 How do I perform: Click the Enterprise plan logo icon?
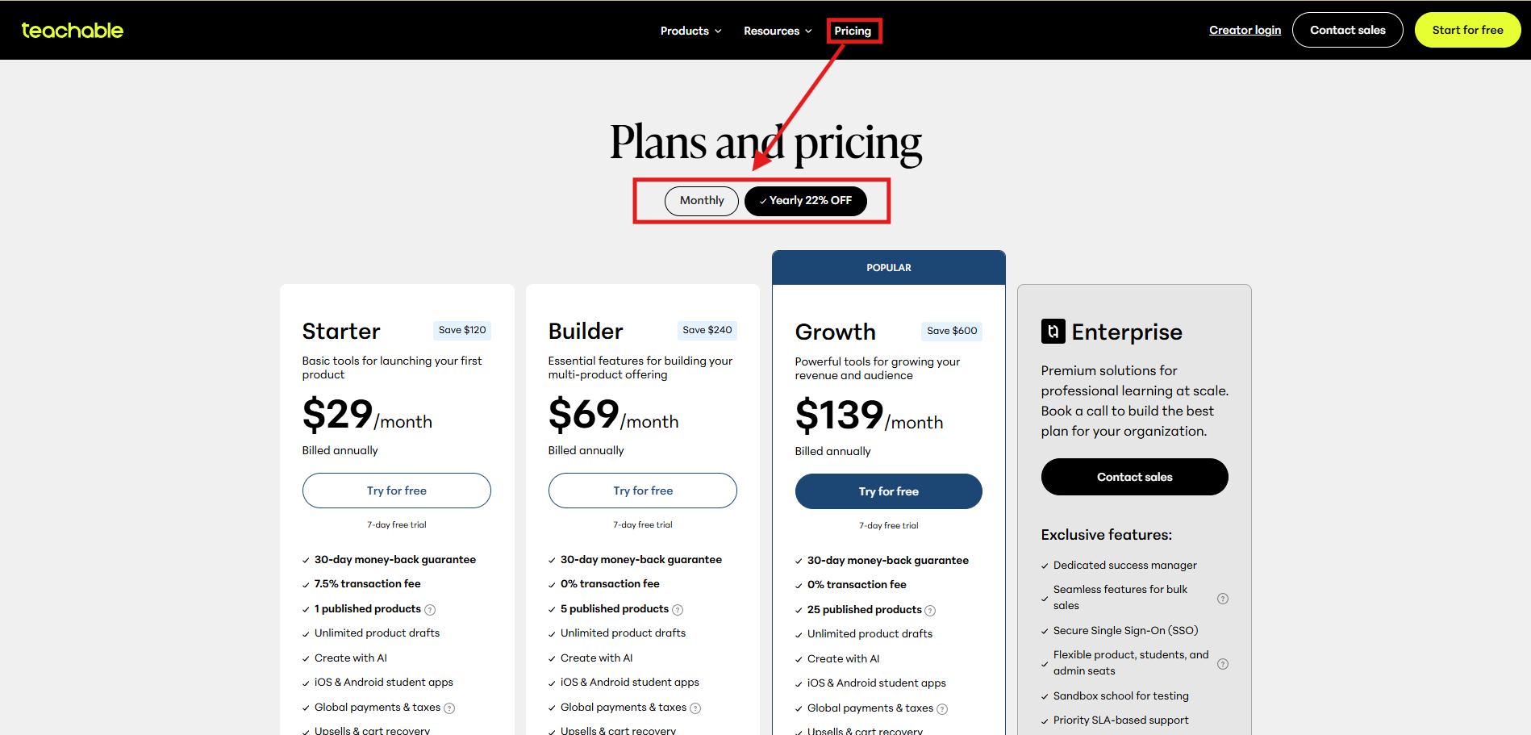pos(1053,331)
